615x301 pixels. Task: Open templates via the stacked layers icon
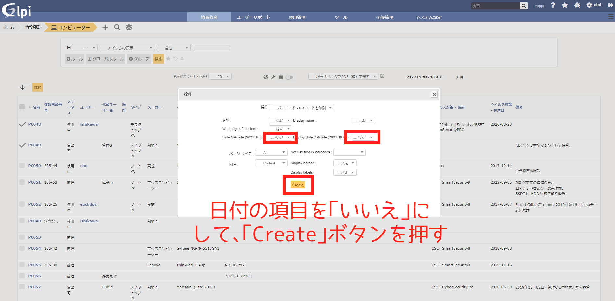pyautogui.click(x=129, y=27)
